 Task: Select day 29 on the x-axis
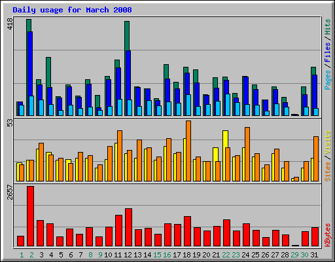tap(294, 255)
